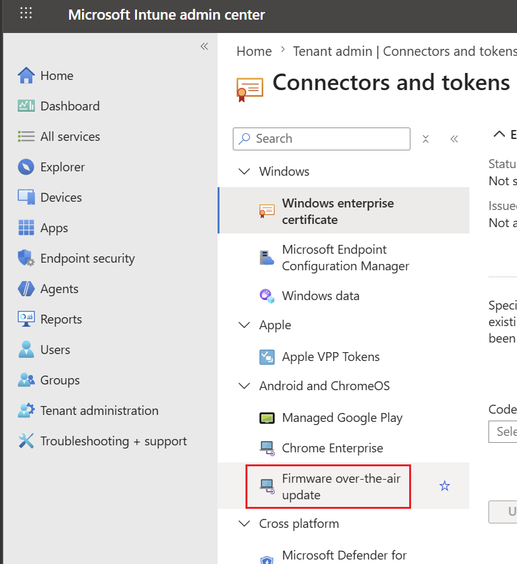This screenshot has width=517, height=564.
Task: Clear the search box with X icon
Action: (426, 139)
